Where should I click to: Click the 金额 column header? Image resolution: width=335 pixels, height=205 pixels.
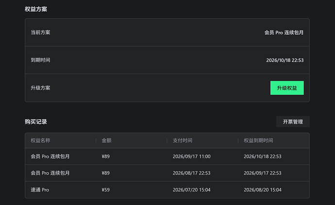pyautogui.click(x=106, y=140)
